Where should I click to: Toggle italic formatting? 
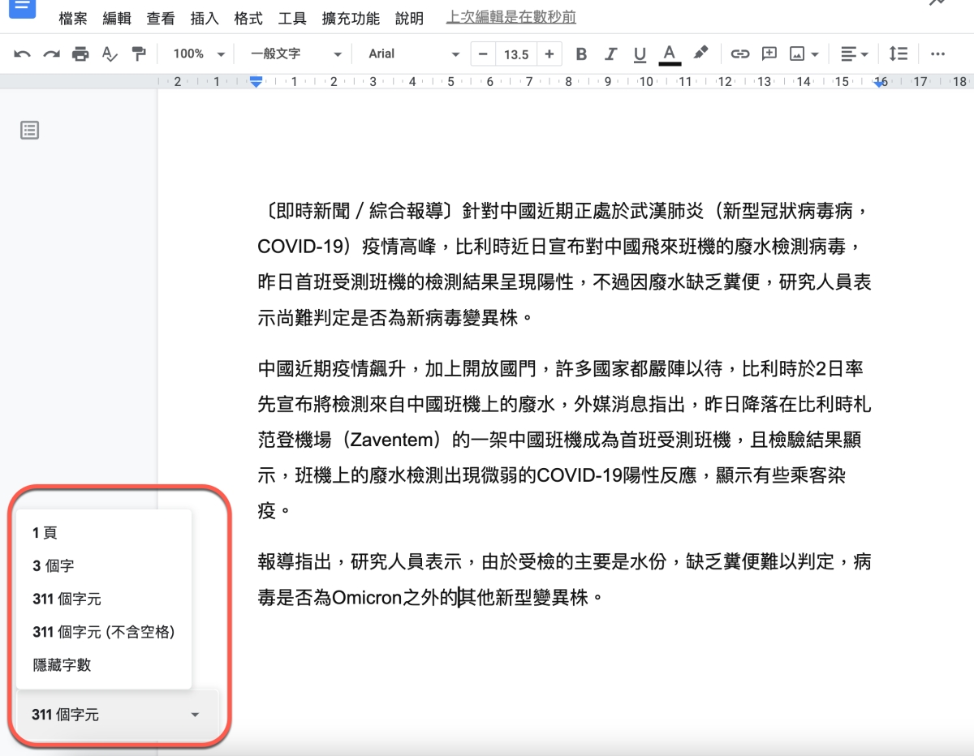coord(610,54)
